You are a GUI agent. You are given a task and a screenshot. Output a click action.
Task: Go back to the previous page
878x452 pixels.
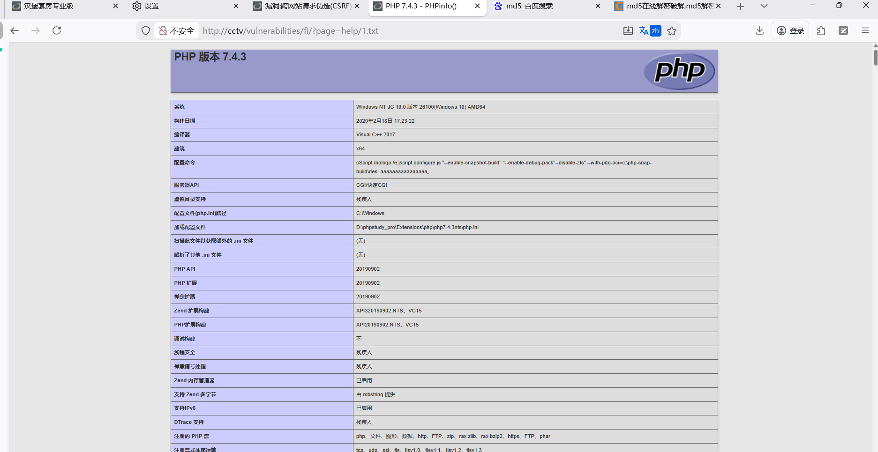click(15, 30)
